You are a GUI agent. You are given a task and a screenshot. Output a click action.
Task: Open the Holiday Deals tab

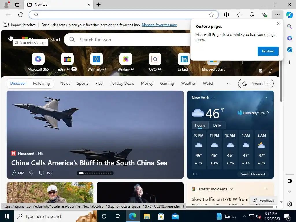(x=122, y=84)
